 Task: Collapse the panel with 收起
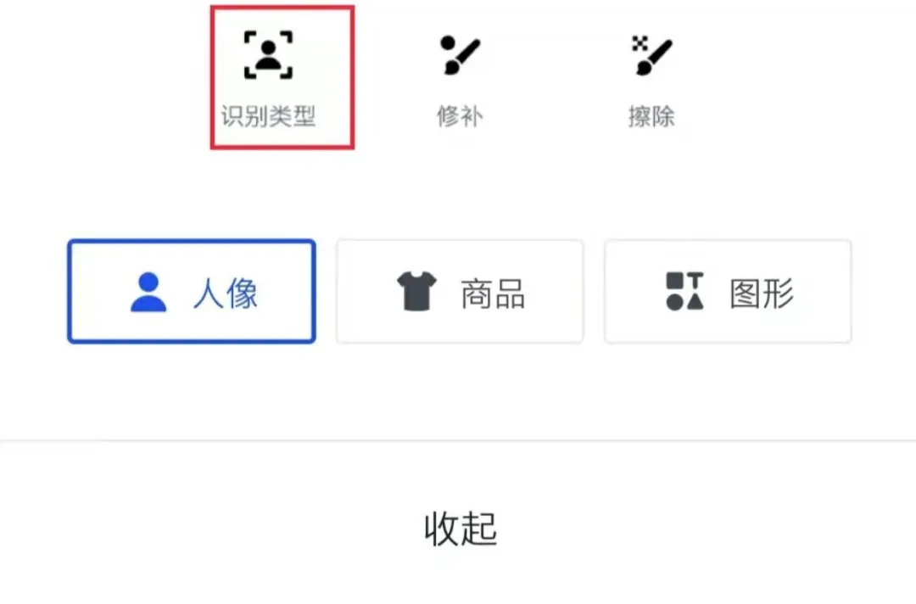coord(461,528)
